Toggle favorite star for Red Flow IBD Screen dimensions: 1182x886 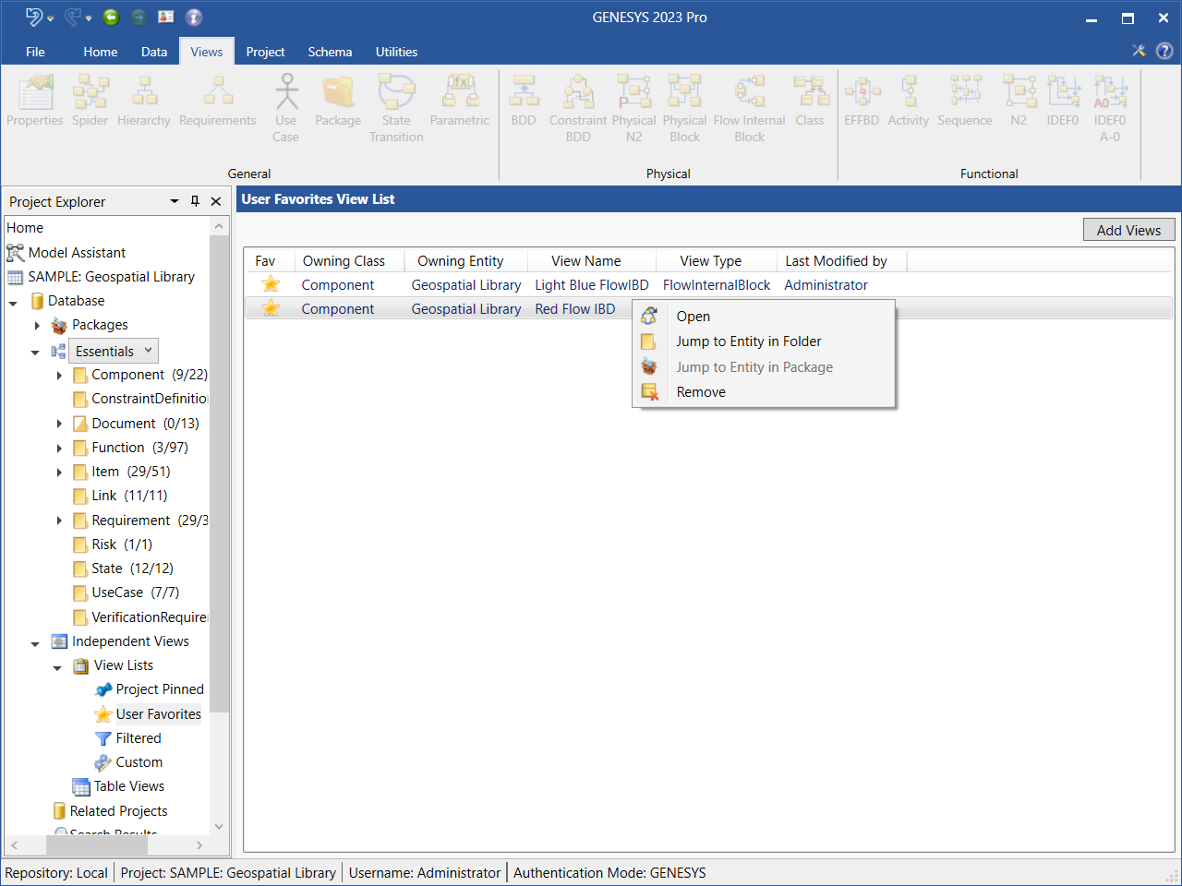pyautogui.click(x=271, y=309)
